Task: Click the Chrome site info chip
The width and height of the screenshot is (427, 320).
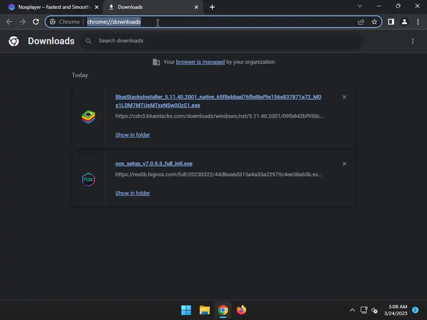Action: 65,22
